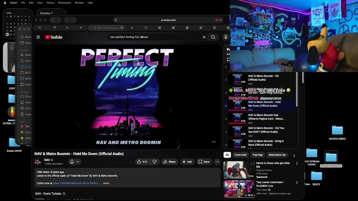Run search with the magnifier button
Image resolution: width=358 pixels, height=201 pixels.
tap(213, 37)
